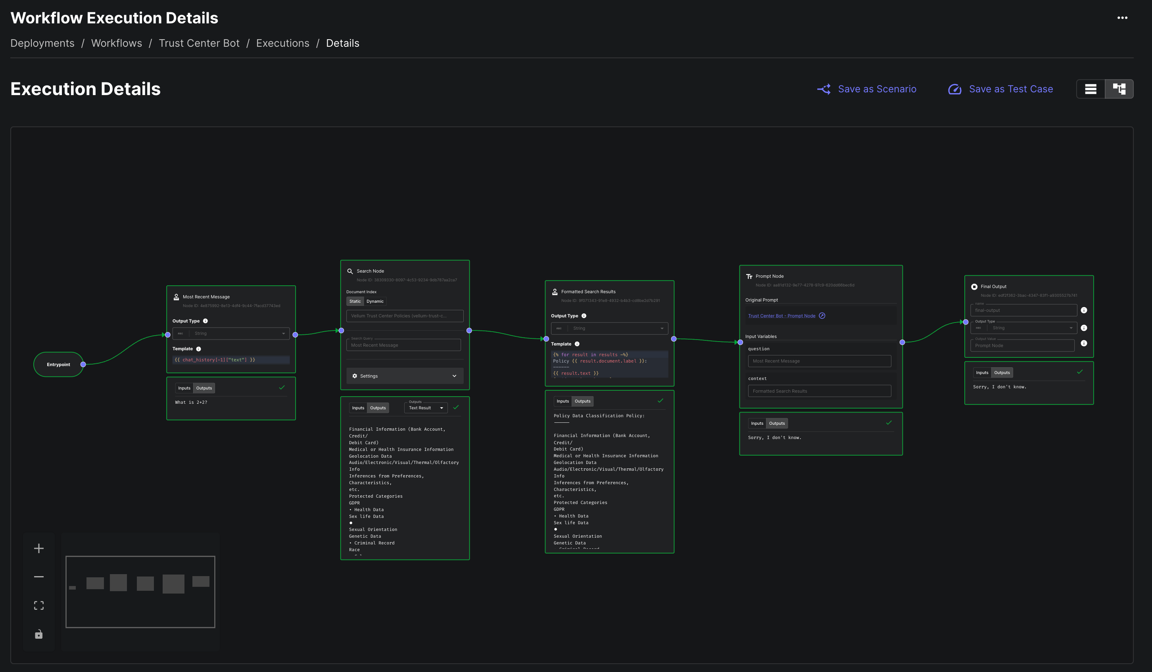The height and width of the screenshot is (672, 1152).
Task: Open Inputs tab under Search Node
Action: point(358,408)
